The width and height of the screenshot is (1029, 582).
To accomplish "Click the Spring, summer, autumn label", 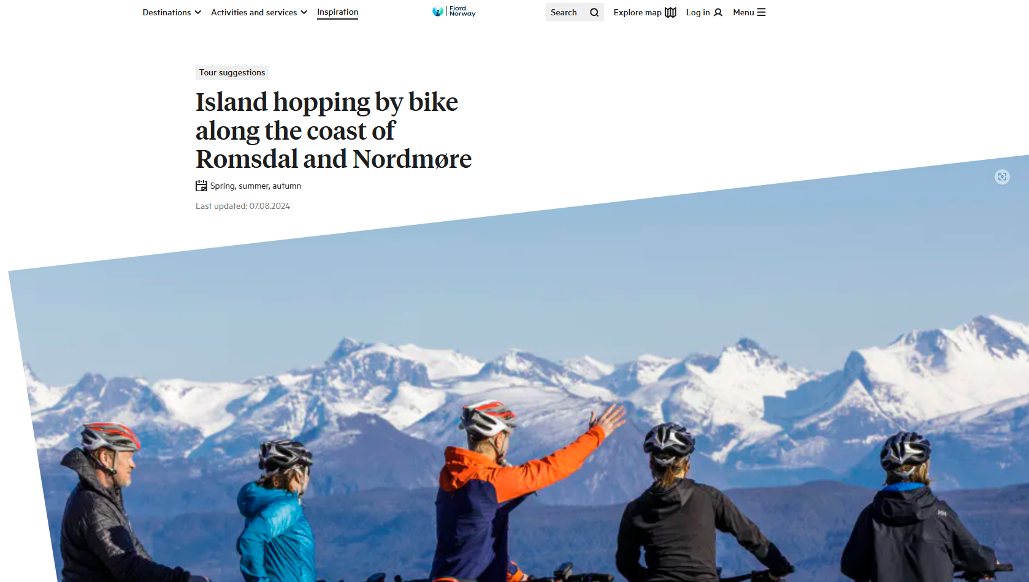I will pyautogui.click(x=256, y=186).
